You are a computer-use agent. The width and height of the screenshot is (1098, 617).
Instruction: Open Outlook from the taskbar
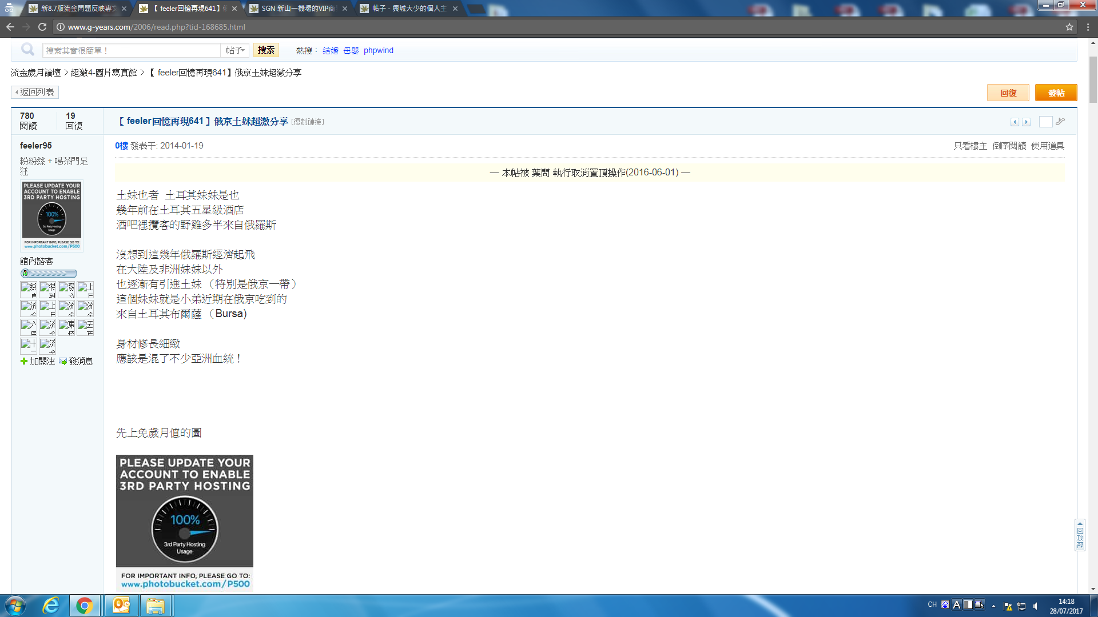point(121,606)
